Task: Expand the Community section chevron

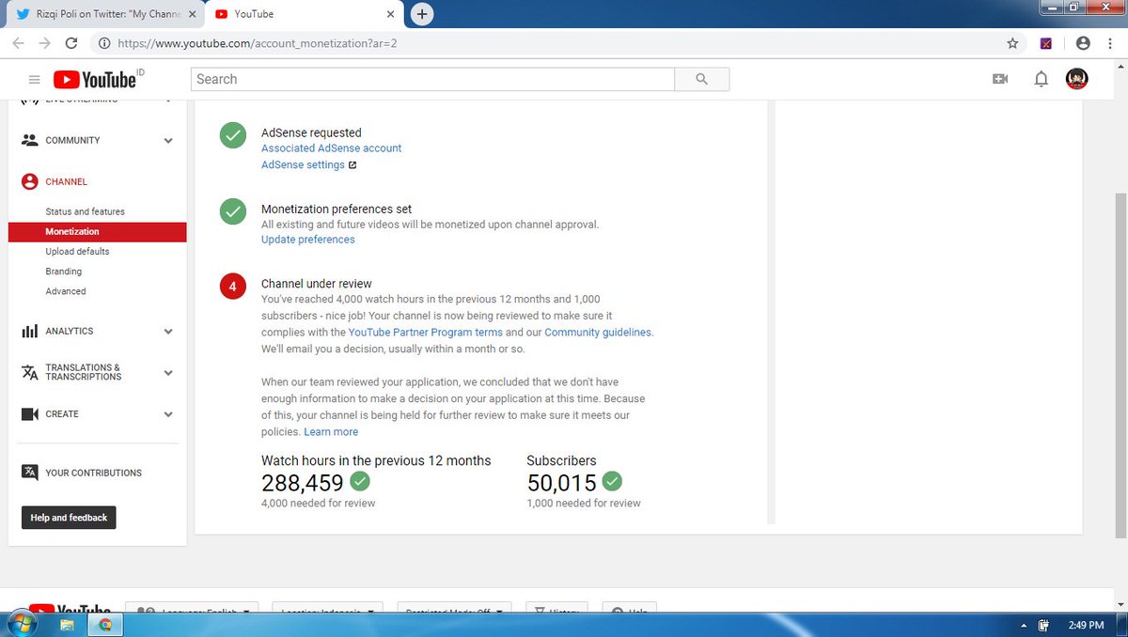Action: click(x=168, y=141)
